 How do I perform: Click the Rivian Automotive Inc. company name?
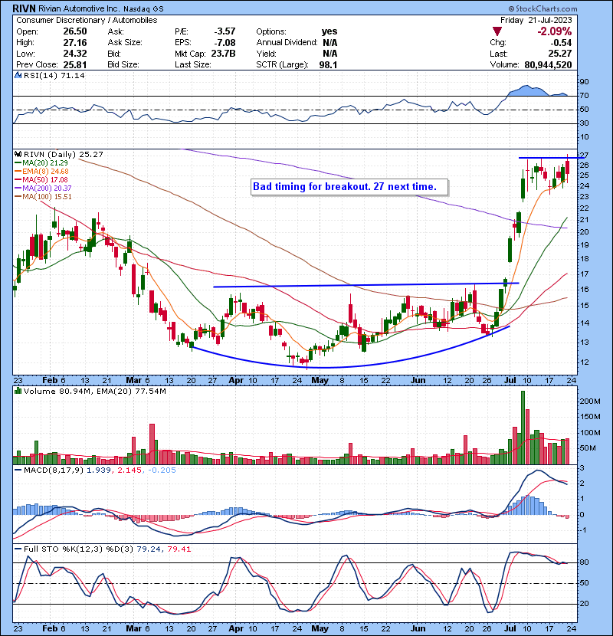pyautogui.click(x=79, y=8)
